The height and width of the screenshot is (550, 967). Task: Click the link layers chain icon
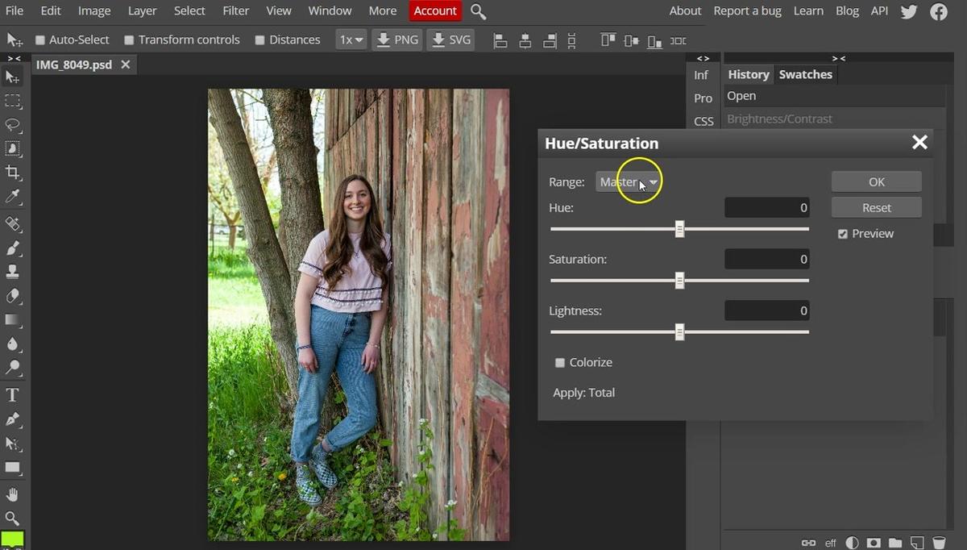tap(808, 543)
